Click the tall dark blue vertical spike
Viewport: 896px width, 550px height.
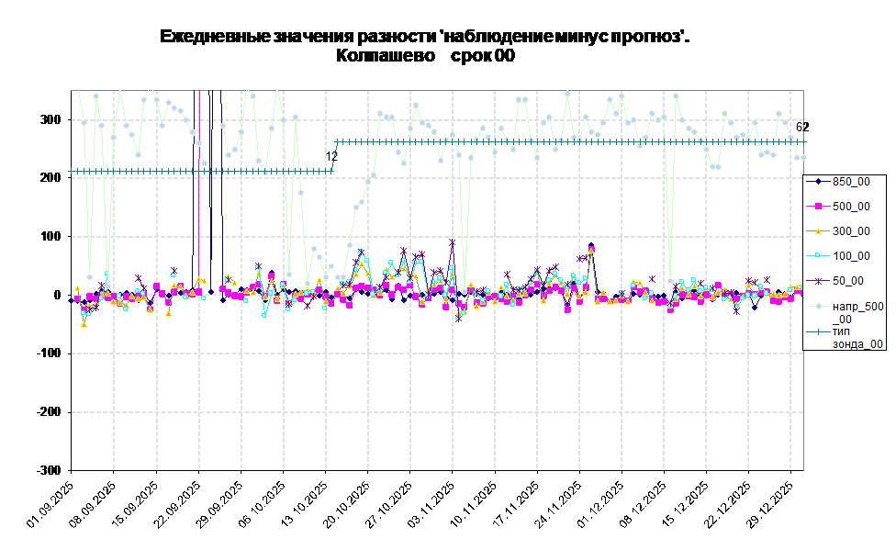pos(211,184)
